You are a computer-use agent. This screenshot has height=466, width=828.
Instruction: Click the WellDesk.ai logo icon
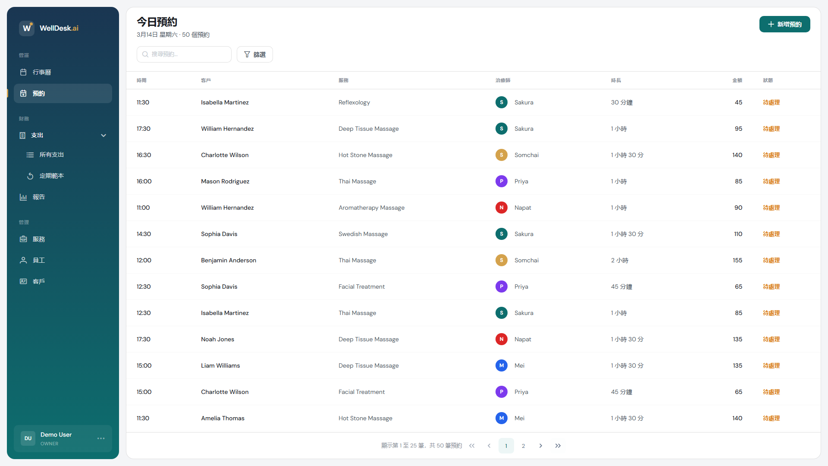point(27,28)
